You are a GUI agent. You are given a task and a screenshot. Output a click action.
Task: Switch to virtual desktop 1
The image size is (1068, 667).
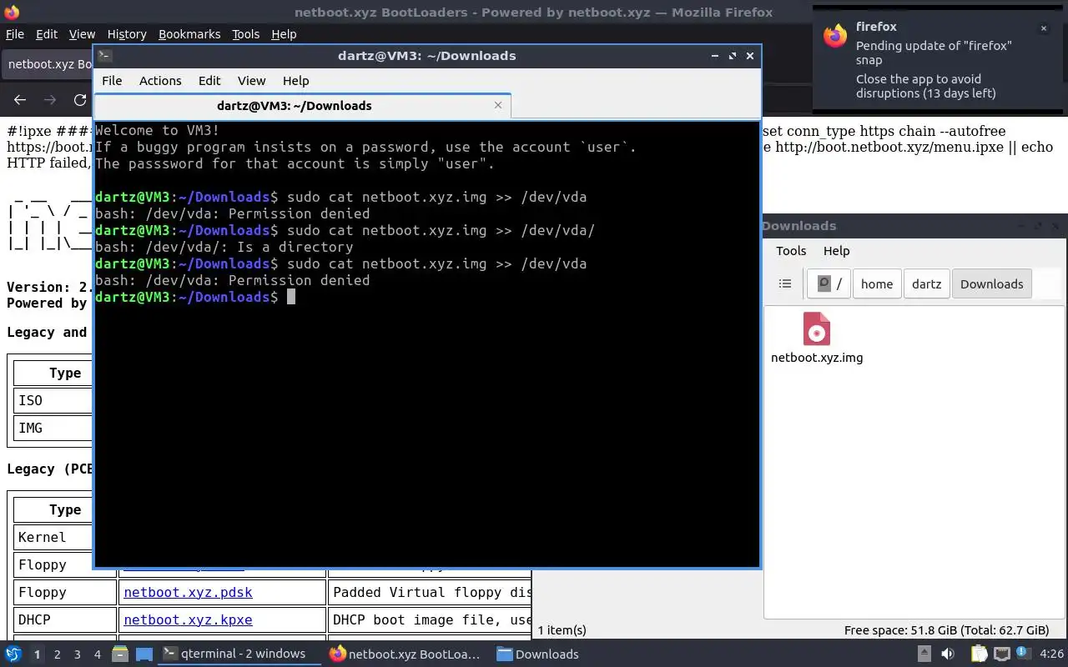pos(37,654)
